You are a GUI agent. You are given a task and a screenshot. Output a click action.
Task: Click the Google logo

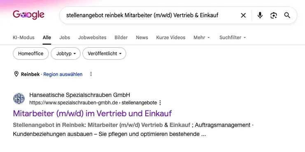click(28, 15)
